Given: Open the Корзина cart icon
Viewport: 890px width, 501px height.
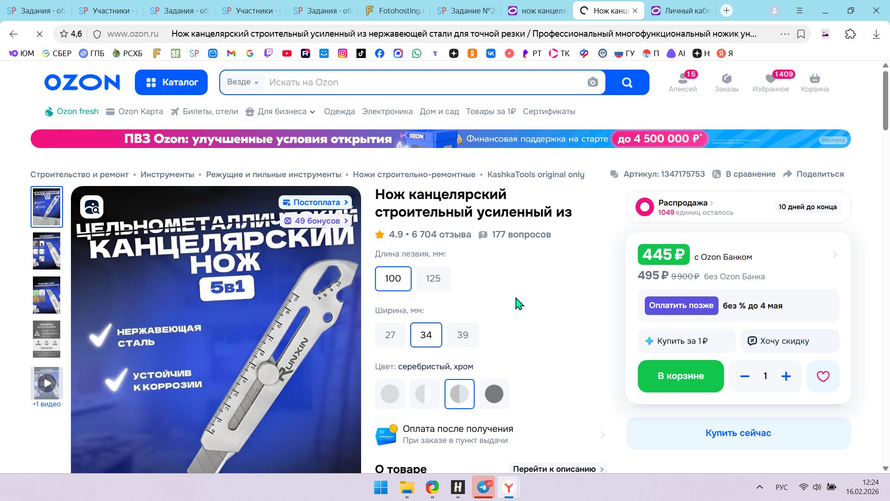Looking at the screenshot, I should pyautogui.click(x=814, y=83).
